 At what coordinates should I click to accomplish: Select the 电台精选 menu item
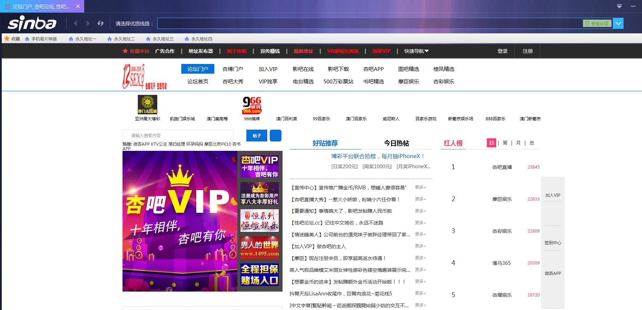[x=303, y=81]
